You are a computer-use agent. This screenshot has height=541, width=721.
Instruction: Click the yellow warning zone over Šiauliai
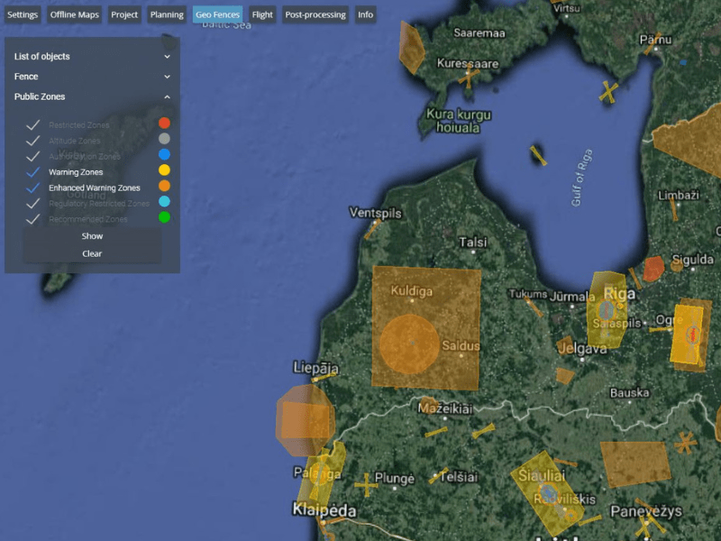pos(547,493)
